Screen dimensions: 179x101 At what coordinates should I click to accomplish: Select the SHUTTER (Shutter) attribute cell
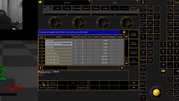[59, 44]
